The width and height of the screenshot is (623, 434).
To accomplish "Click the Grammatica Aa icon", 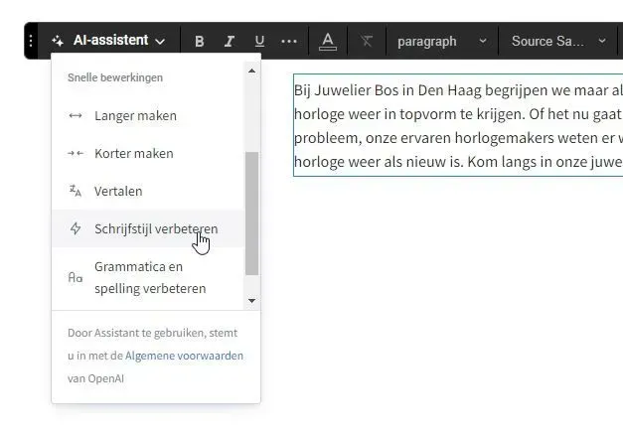I will [x=76, y=277].
